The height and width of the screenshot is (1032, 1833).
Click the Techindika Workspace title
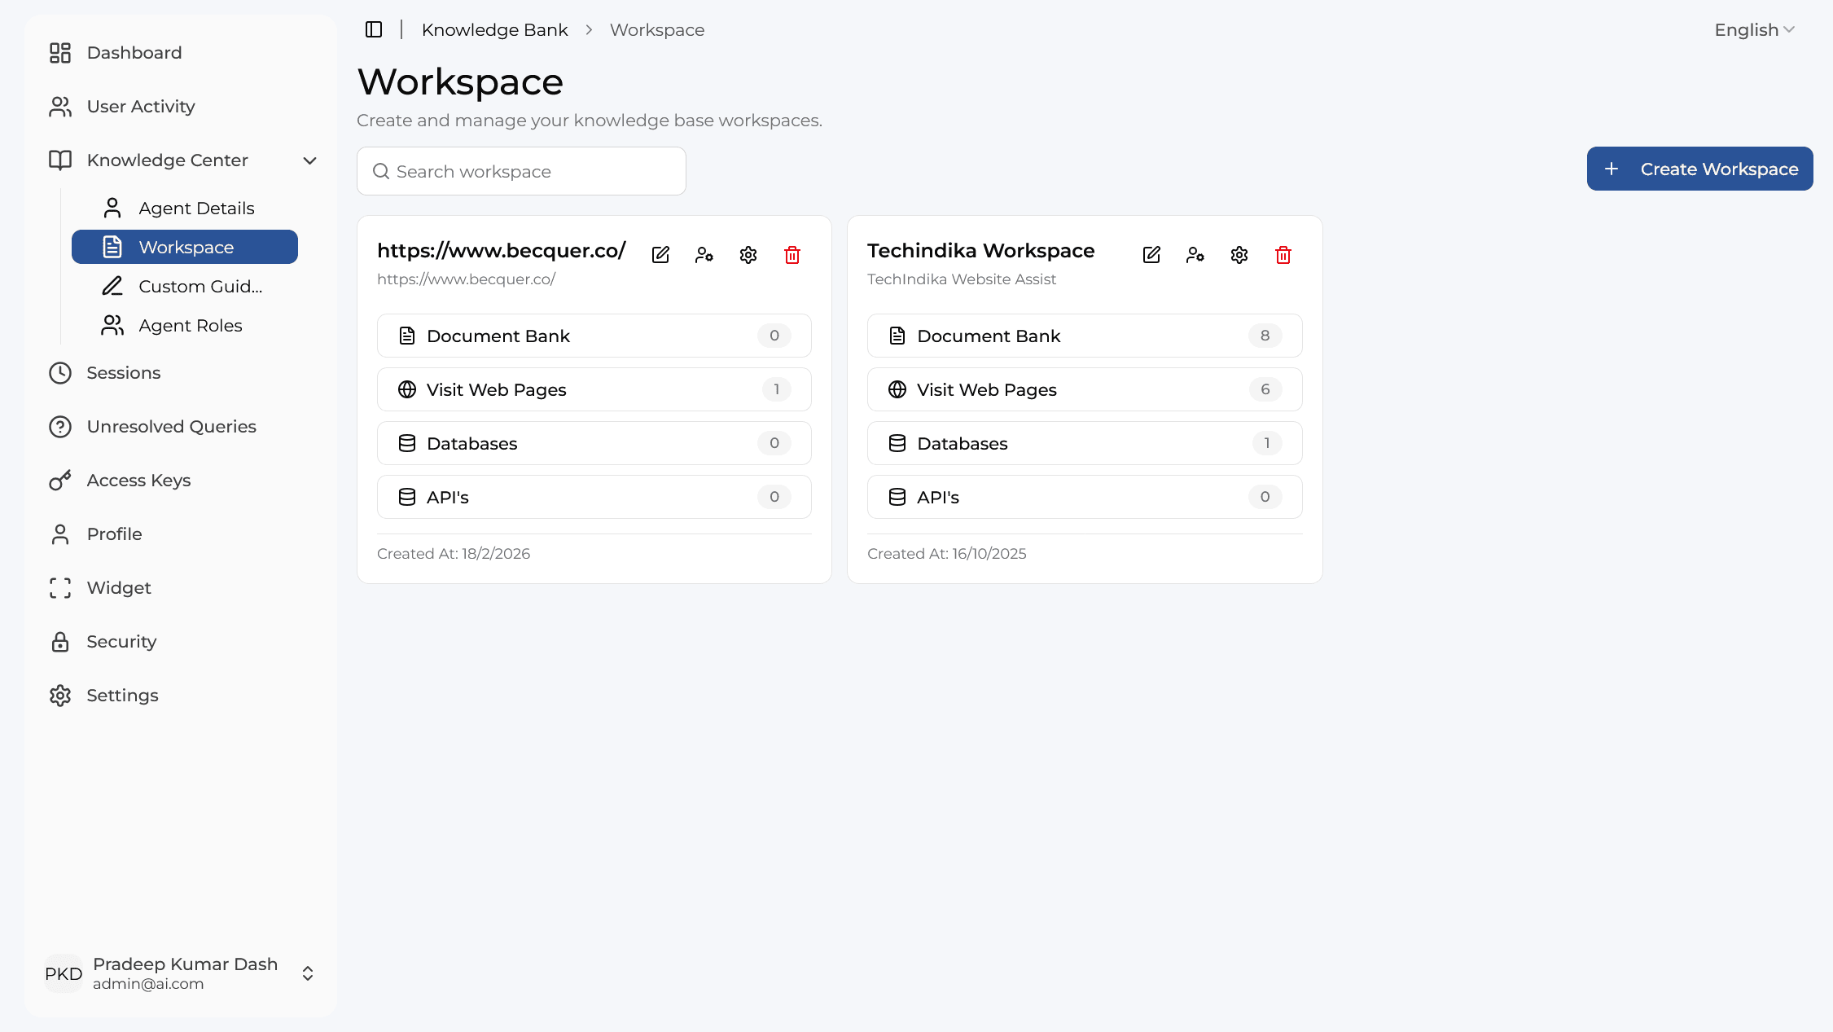[980, 251]
